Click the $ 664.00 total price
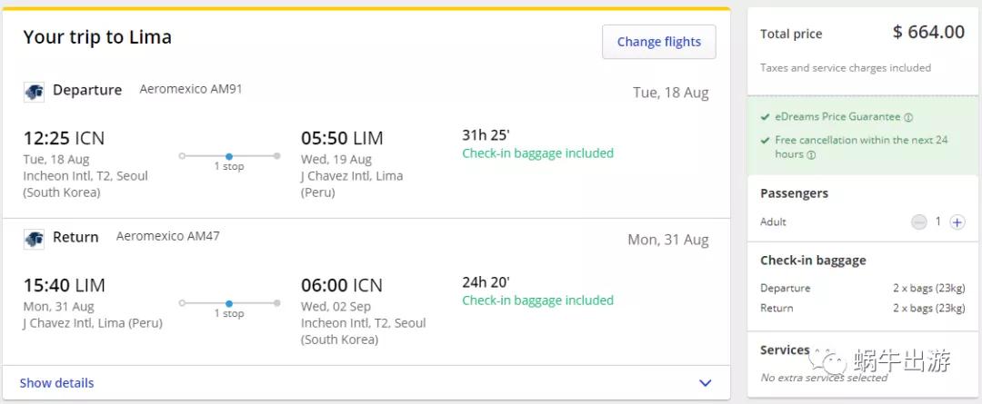982x404 pixels. click(928, 33)
